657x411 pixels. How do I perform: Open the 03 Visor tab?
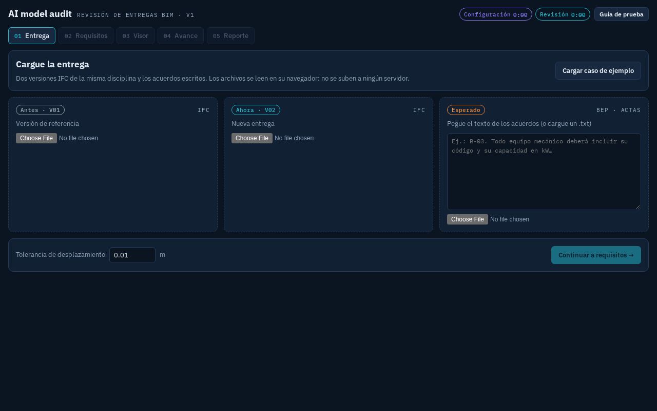point(136,36)
